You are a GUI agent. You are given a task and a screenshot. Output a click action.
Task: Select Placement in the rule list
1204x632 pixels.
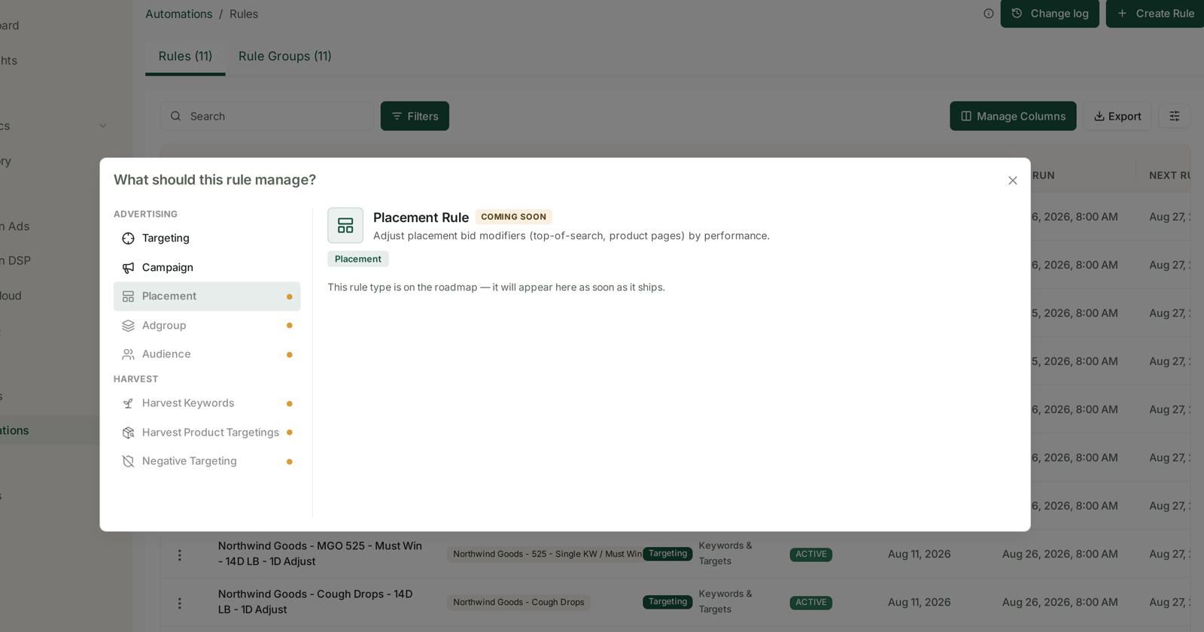[x=207, y=296]
